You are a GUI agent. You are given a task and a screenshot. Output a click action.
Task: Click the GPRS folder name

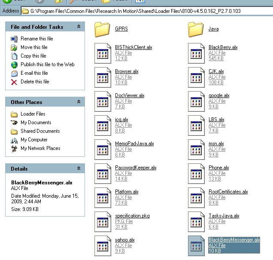pyautogui.click(x=121, y=29)
